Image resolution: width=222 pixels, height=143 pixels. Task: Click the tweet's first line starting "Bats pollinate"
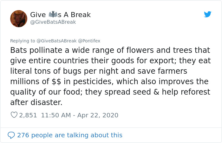tap(110, 50)
